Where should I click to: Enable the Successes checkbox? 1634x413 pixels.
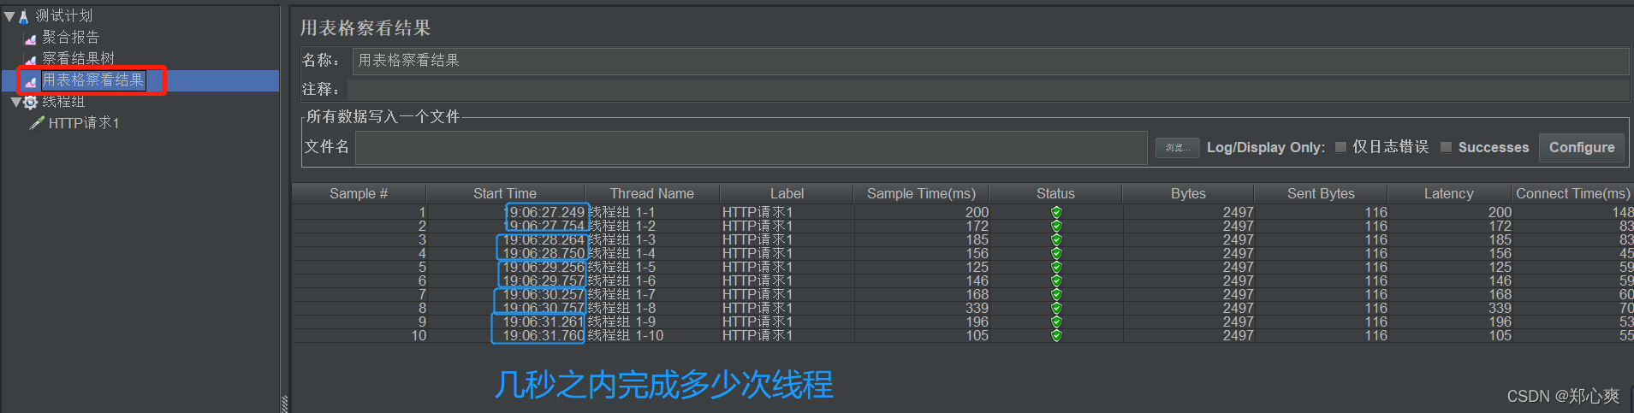coord(1447,147)
